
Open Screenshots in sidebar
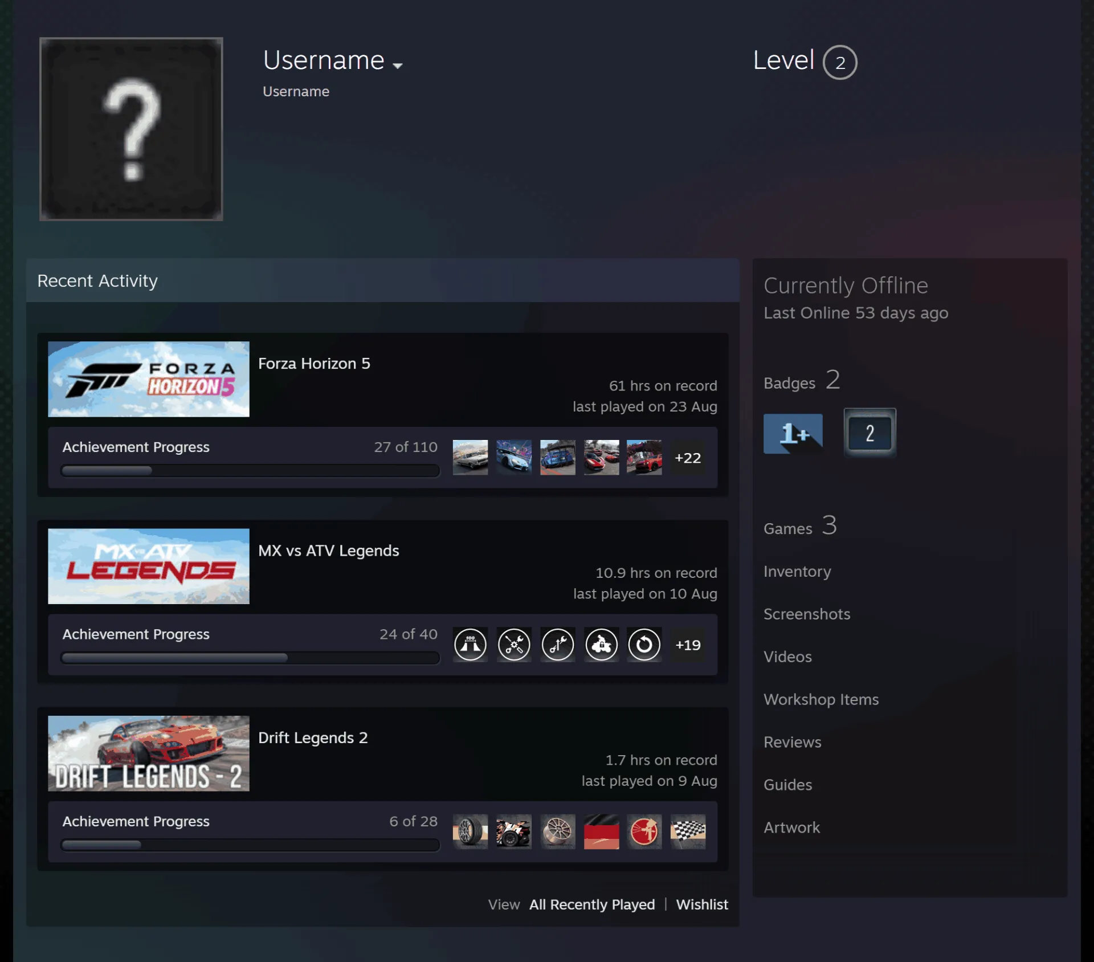click(x=807, y=614)
